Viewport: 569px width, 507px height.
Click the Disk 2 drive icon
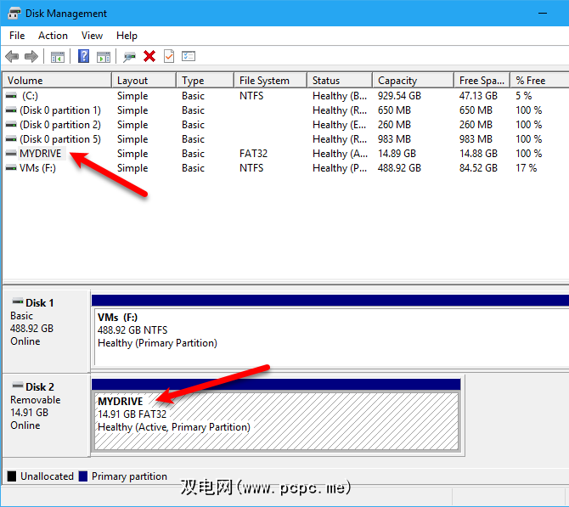(18, 385)
